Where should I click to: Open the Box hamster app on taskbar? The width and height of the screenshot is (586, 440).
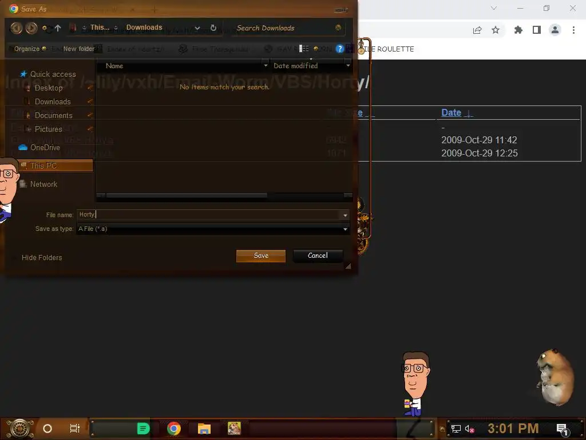pyautogui.click(x=234, y=429)
